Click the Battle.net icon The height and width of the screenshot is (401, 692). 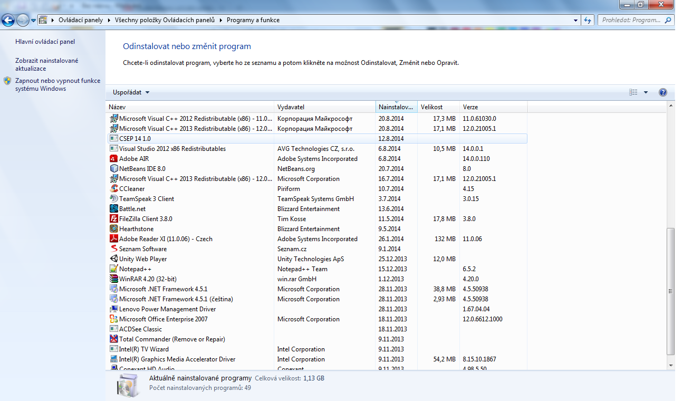113,209
